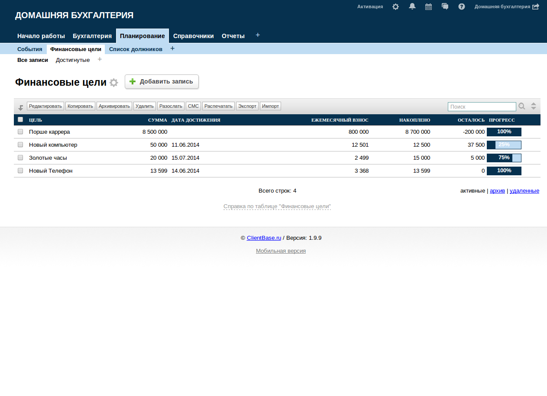Add a new main tab with plus
This screenshot has width=547, height=396.
258,35
